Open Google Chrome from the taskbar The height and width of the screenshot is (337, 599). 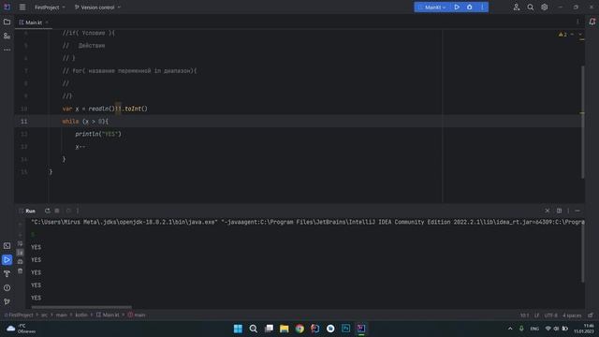pyautogui.click(x=299, y=329)
